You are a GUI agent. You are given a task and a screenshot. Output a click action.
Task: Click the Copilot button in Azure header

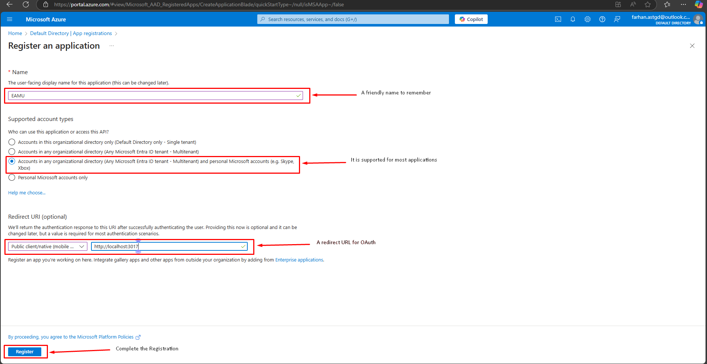coord(471,19)
